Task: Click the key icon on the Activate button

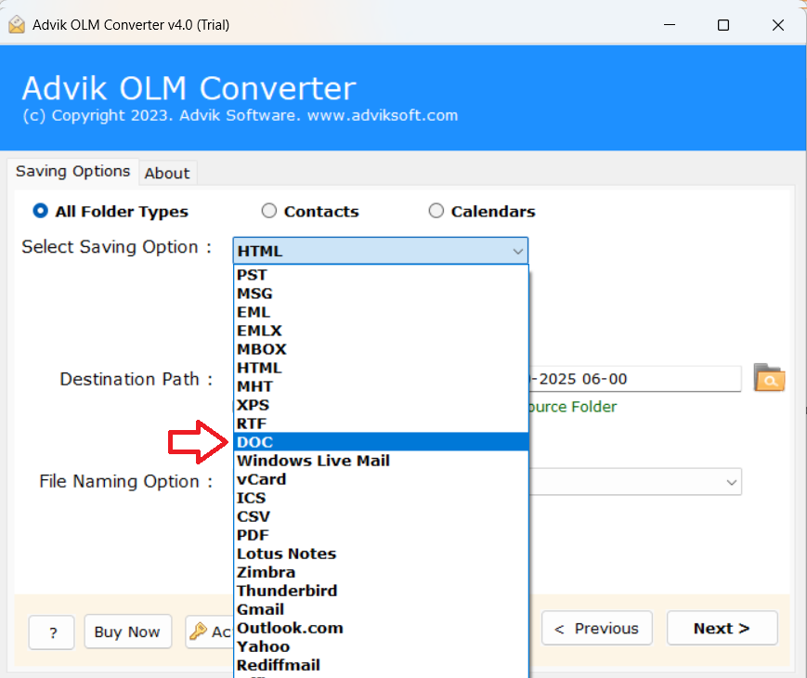Action: click(198, 632)
